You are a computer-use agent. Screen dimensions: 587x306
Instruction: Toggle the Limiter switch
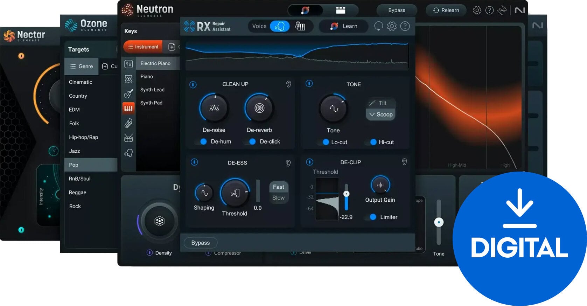click(371, 217)
